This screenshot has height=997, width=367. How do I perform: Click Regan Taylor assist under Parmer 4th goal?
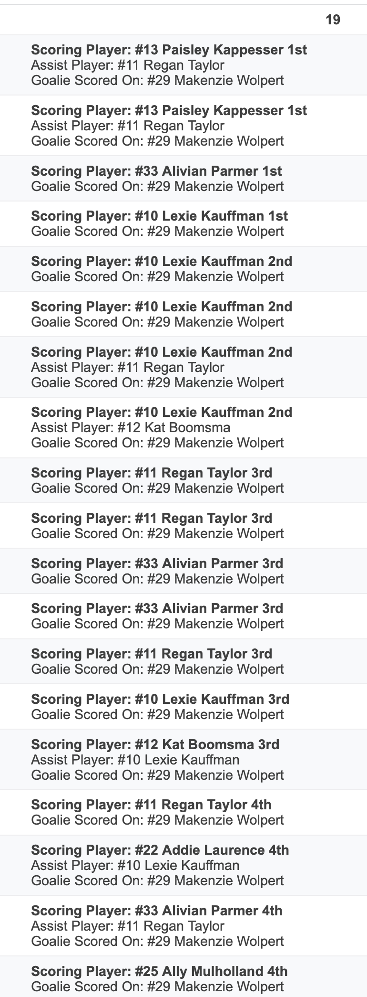point(127,926)
